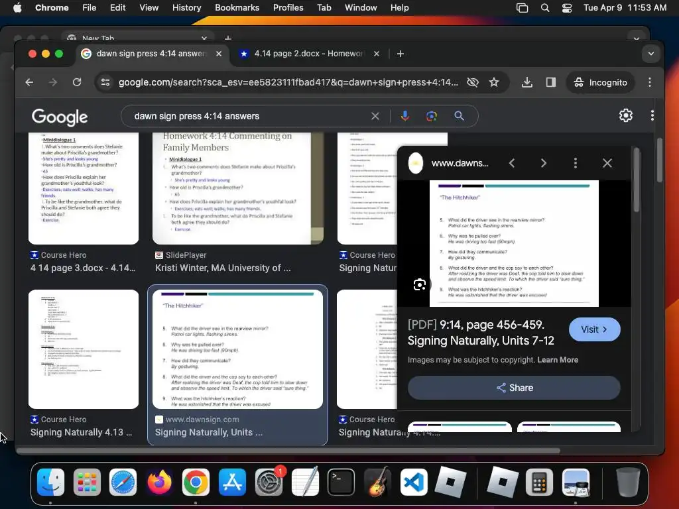Show previous image in preview panel

point(512,163)
